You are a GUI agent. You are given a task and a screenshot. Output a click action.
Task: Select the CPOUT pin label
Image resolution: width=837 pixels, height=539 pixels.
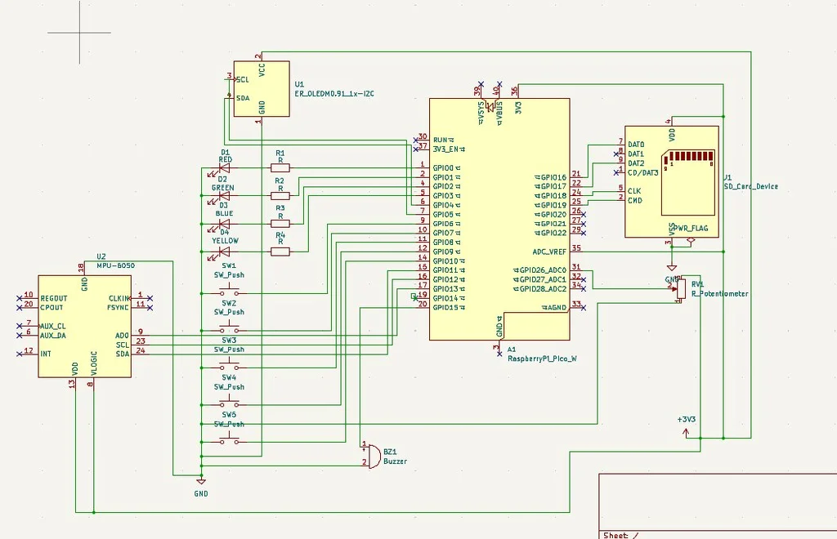(51, 307)
